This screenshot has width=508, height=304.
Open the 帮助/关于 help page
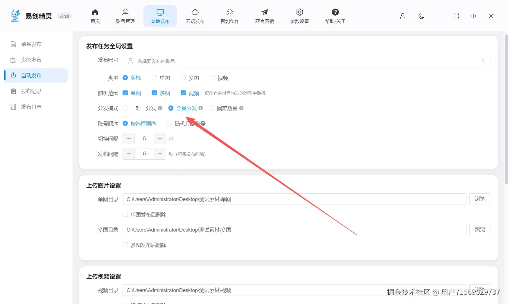click(335, 16)
